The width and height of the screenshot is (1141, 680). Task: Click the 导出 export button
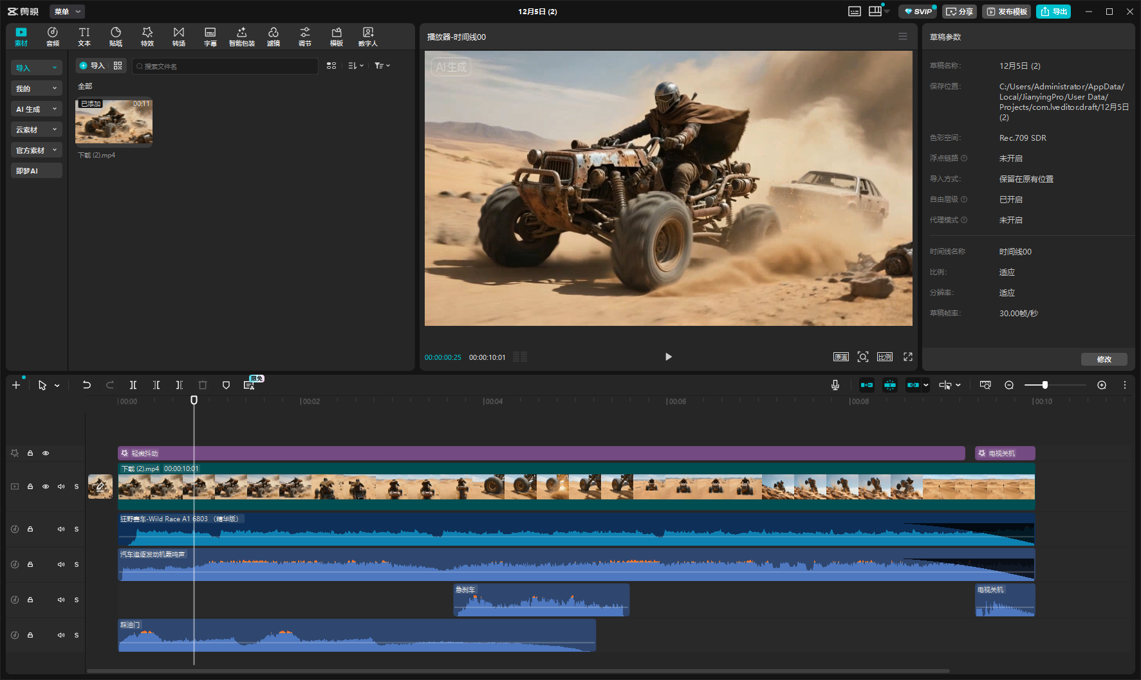[x=1053, y=12]
